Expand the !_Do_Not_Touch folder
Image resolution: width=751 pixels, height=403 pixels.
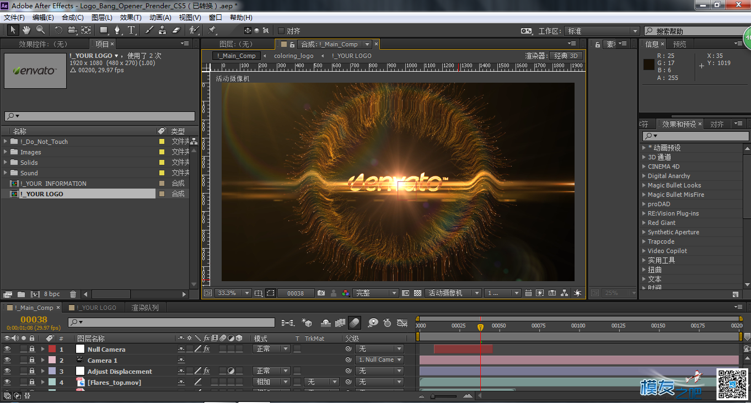[x=6, y=142]
